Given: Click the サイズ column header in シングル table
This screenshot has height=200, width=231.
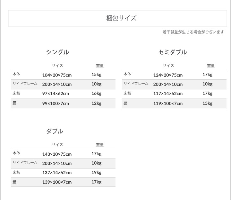Looking at the screenshot, I should tap(57, 66).
